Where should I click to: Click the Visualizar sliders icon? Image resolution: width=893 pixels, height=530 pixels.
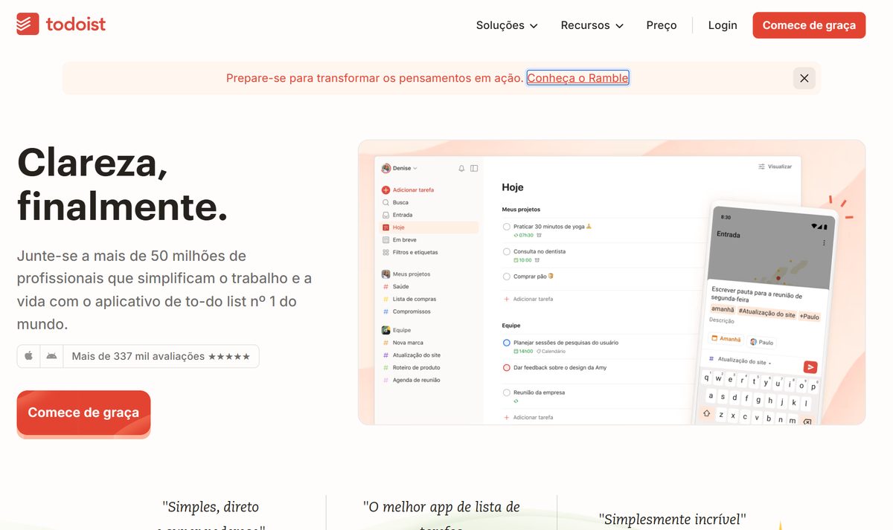pos(761,167)
